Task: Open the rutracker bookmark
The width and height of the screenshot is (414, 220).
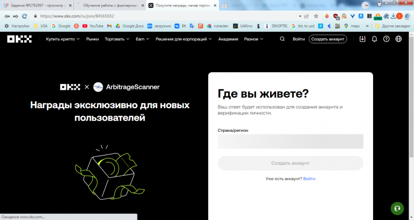Action: click(x=218, y=26)
